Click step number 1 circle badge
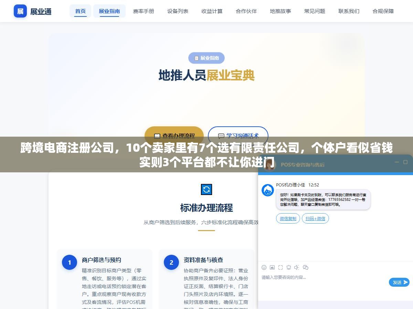The image size is (413, 309). (x=70, y=262)
